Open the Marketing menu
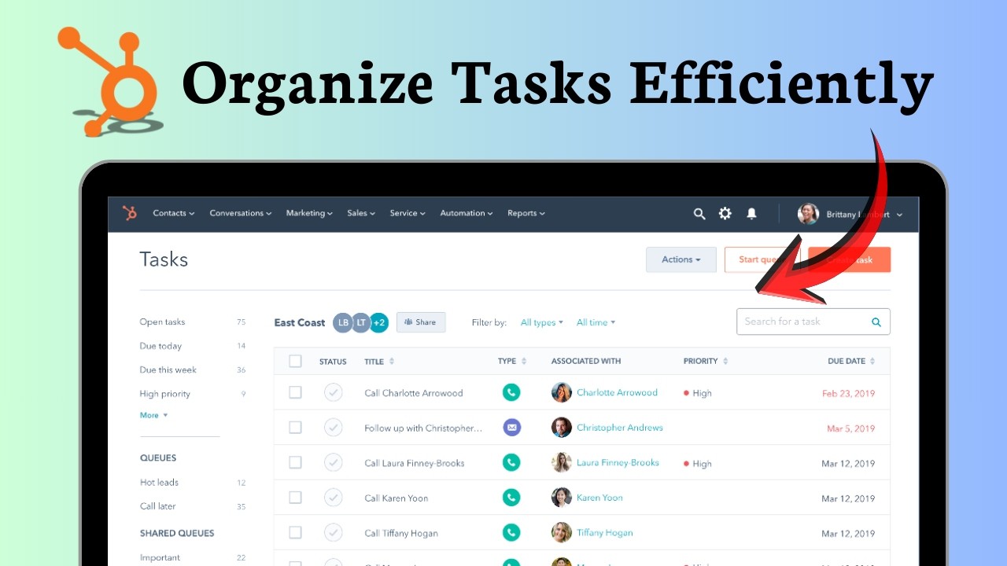 point(309,213)
